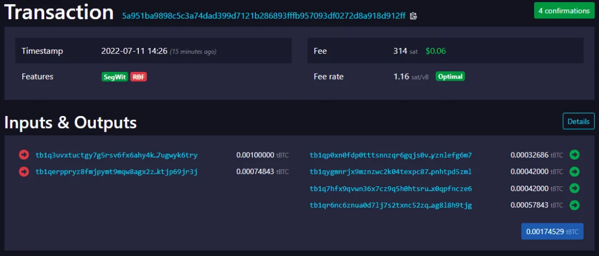This screenshot has width=599, height=256.
Task: Copy the transaction ID to clipboard
Action: 413,16
